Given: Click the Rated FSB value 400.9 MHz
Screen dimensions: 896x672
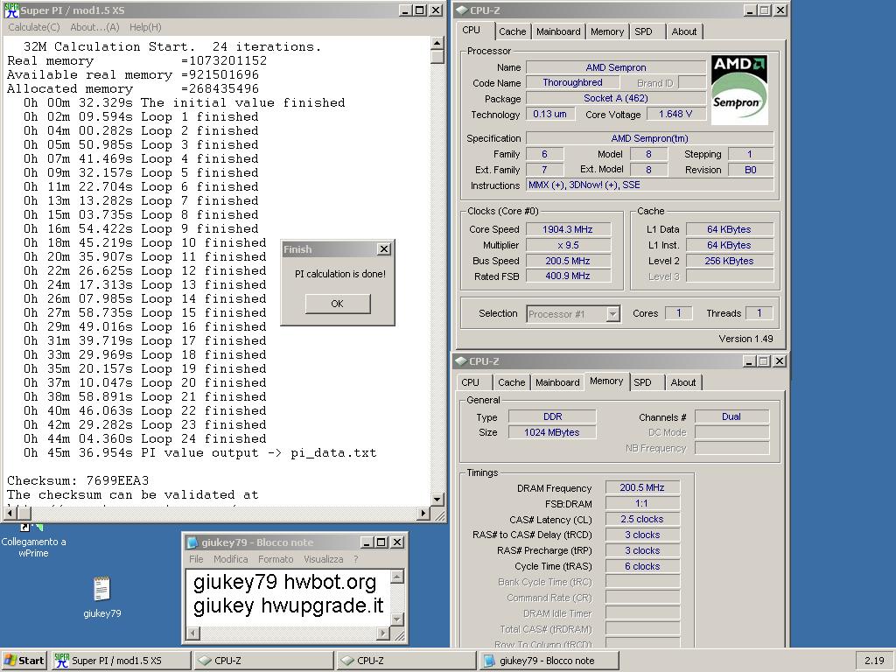Looking at the screenshot, I should [x=567, y=276].
